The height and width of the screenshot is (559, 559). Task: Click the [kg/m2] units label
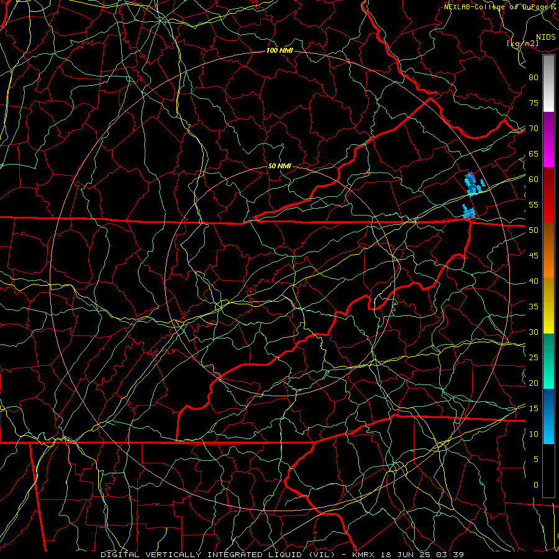[x=522, y=43]
